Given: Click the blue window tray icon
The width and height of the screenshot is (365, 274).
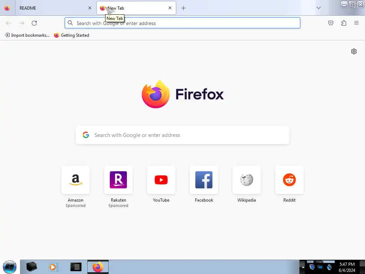Looking at the screenshot, I should tap(320, 267).
